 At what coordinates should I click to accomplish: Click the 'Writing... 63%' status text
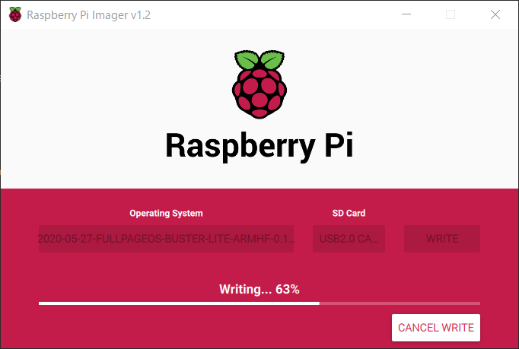coord(259,289)
